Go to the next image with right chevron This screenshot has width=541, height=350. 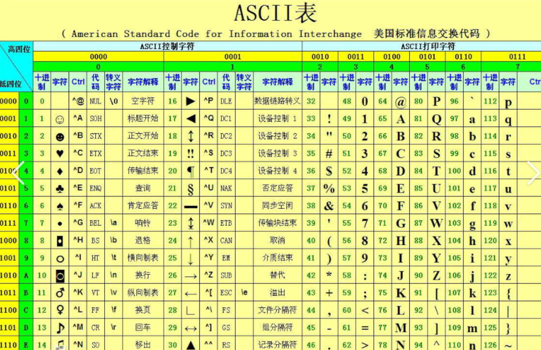[533, 173]
